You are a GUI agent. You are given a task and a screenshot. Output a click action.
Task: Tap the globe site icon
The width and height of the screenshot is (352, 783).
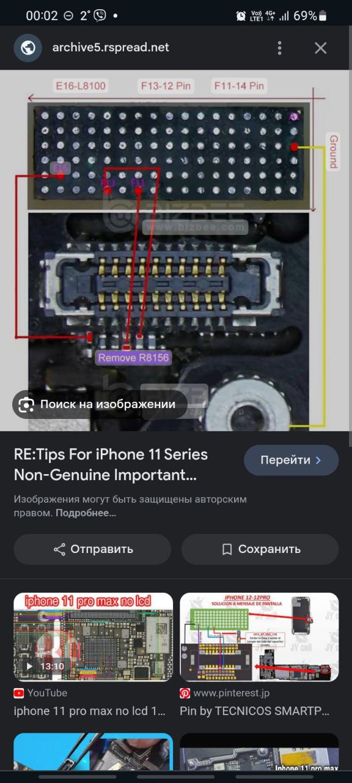(x=28, y=48)
